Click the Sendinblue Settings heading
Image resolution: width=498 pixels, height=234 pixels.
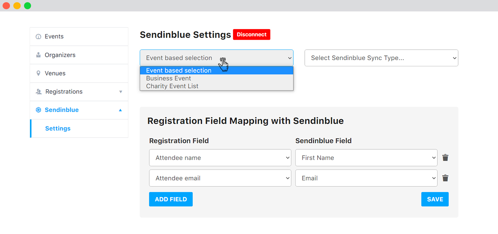[x=185, y=35]
